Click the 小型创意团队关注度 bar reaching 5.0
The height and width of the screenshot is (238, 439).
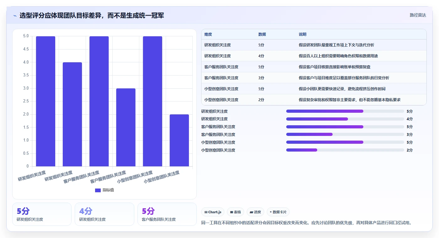click(x=153, y=101)
